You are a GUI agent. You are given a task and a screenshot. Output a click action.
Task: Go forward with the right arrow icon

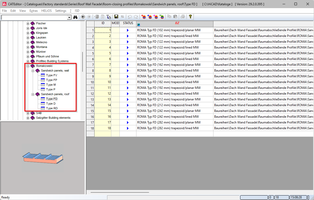(x=89, y=17)
